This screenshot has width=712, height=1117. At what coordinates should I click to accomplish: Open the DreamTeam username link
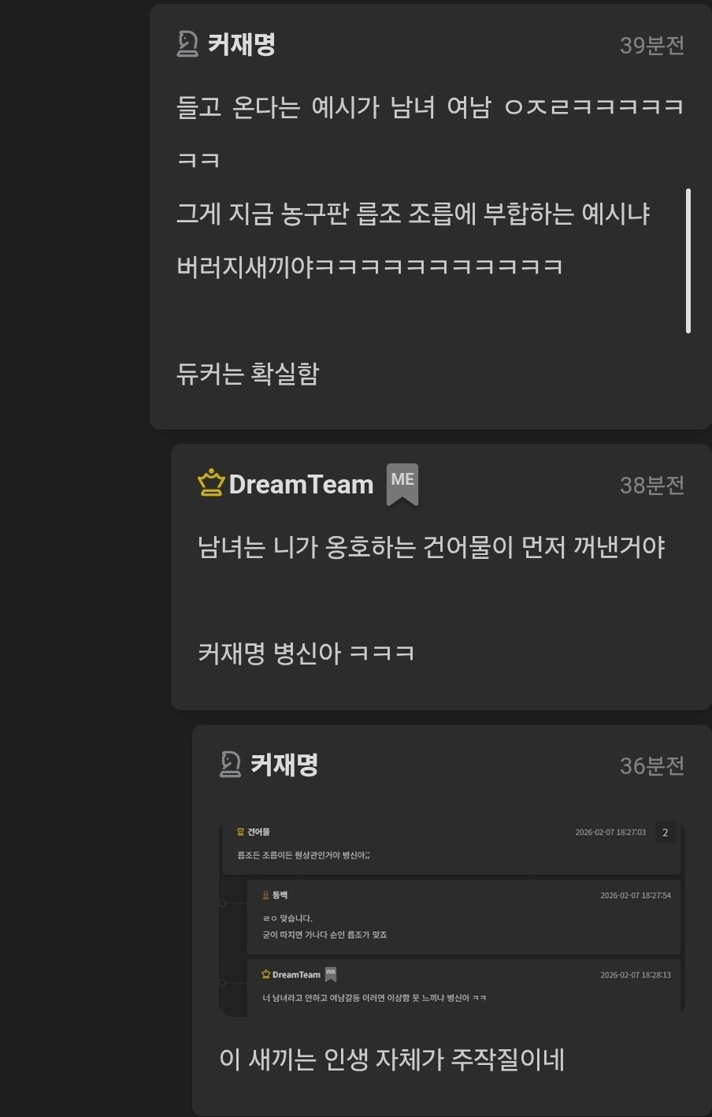301,484
